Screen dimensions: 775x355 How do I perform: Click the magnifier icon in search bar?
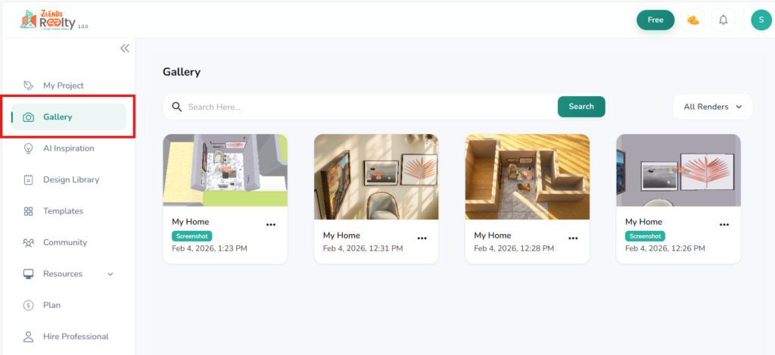(177, 107)
